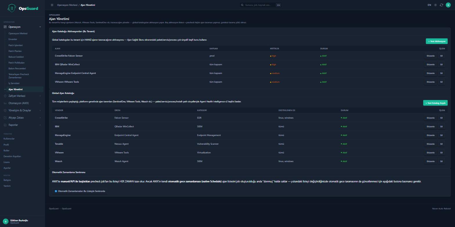Click Vulnerability Scanner category cell
The image size is (455, 227).
[208, 144]
